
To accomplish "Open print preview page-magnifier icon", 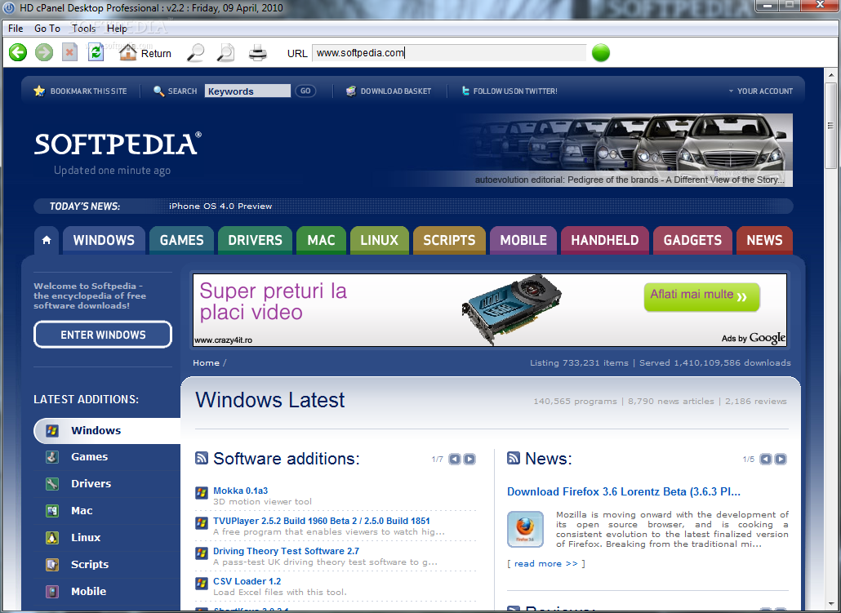I will point(225,52).
